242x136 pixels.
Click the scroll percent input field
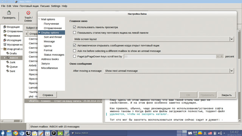tap(170, 56)
